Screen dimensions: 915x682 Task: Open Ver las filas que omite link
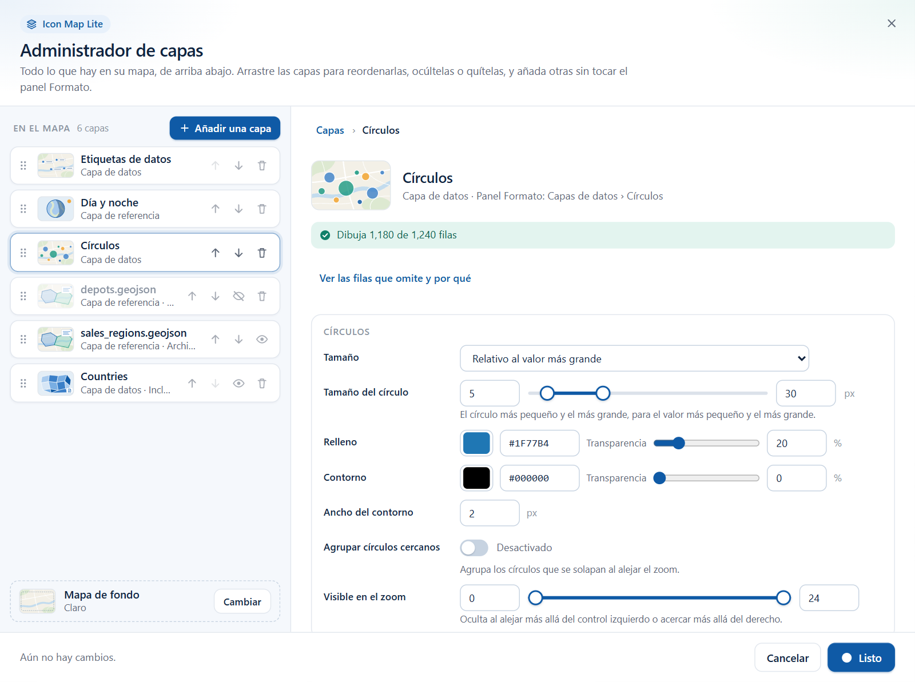pos(395,278)
